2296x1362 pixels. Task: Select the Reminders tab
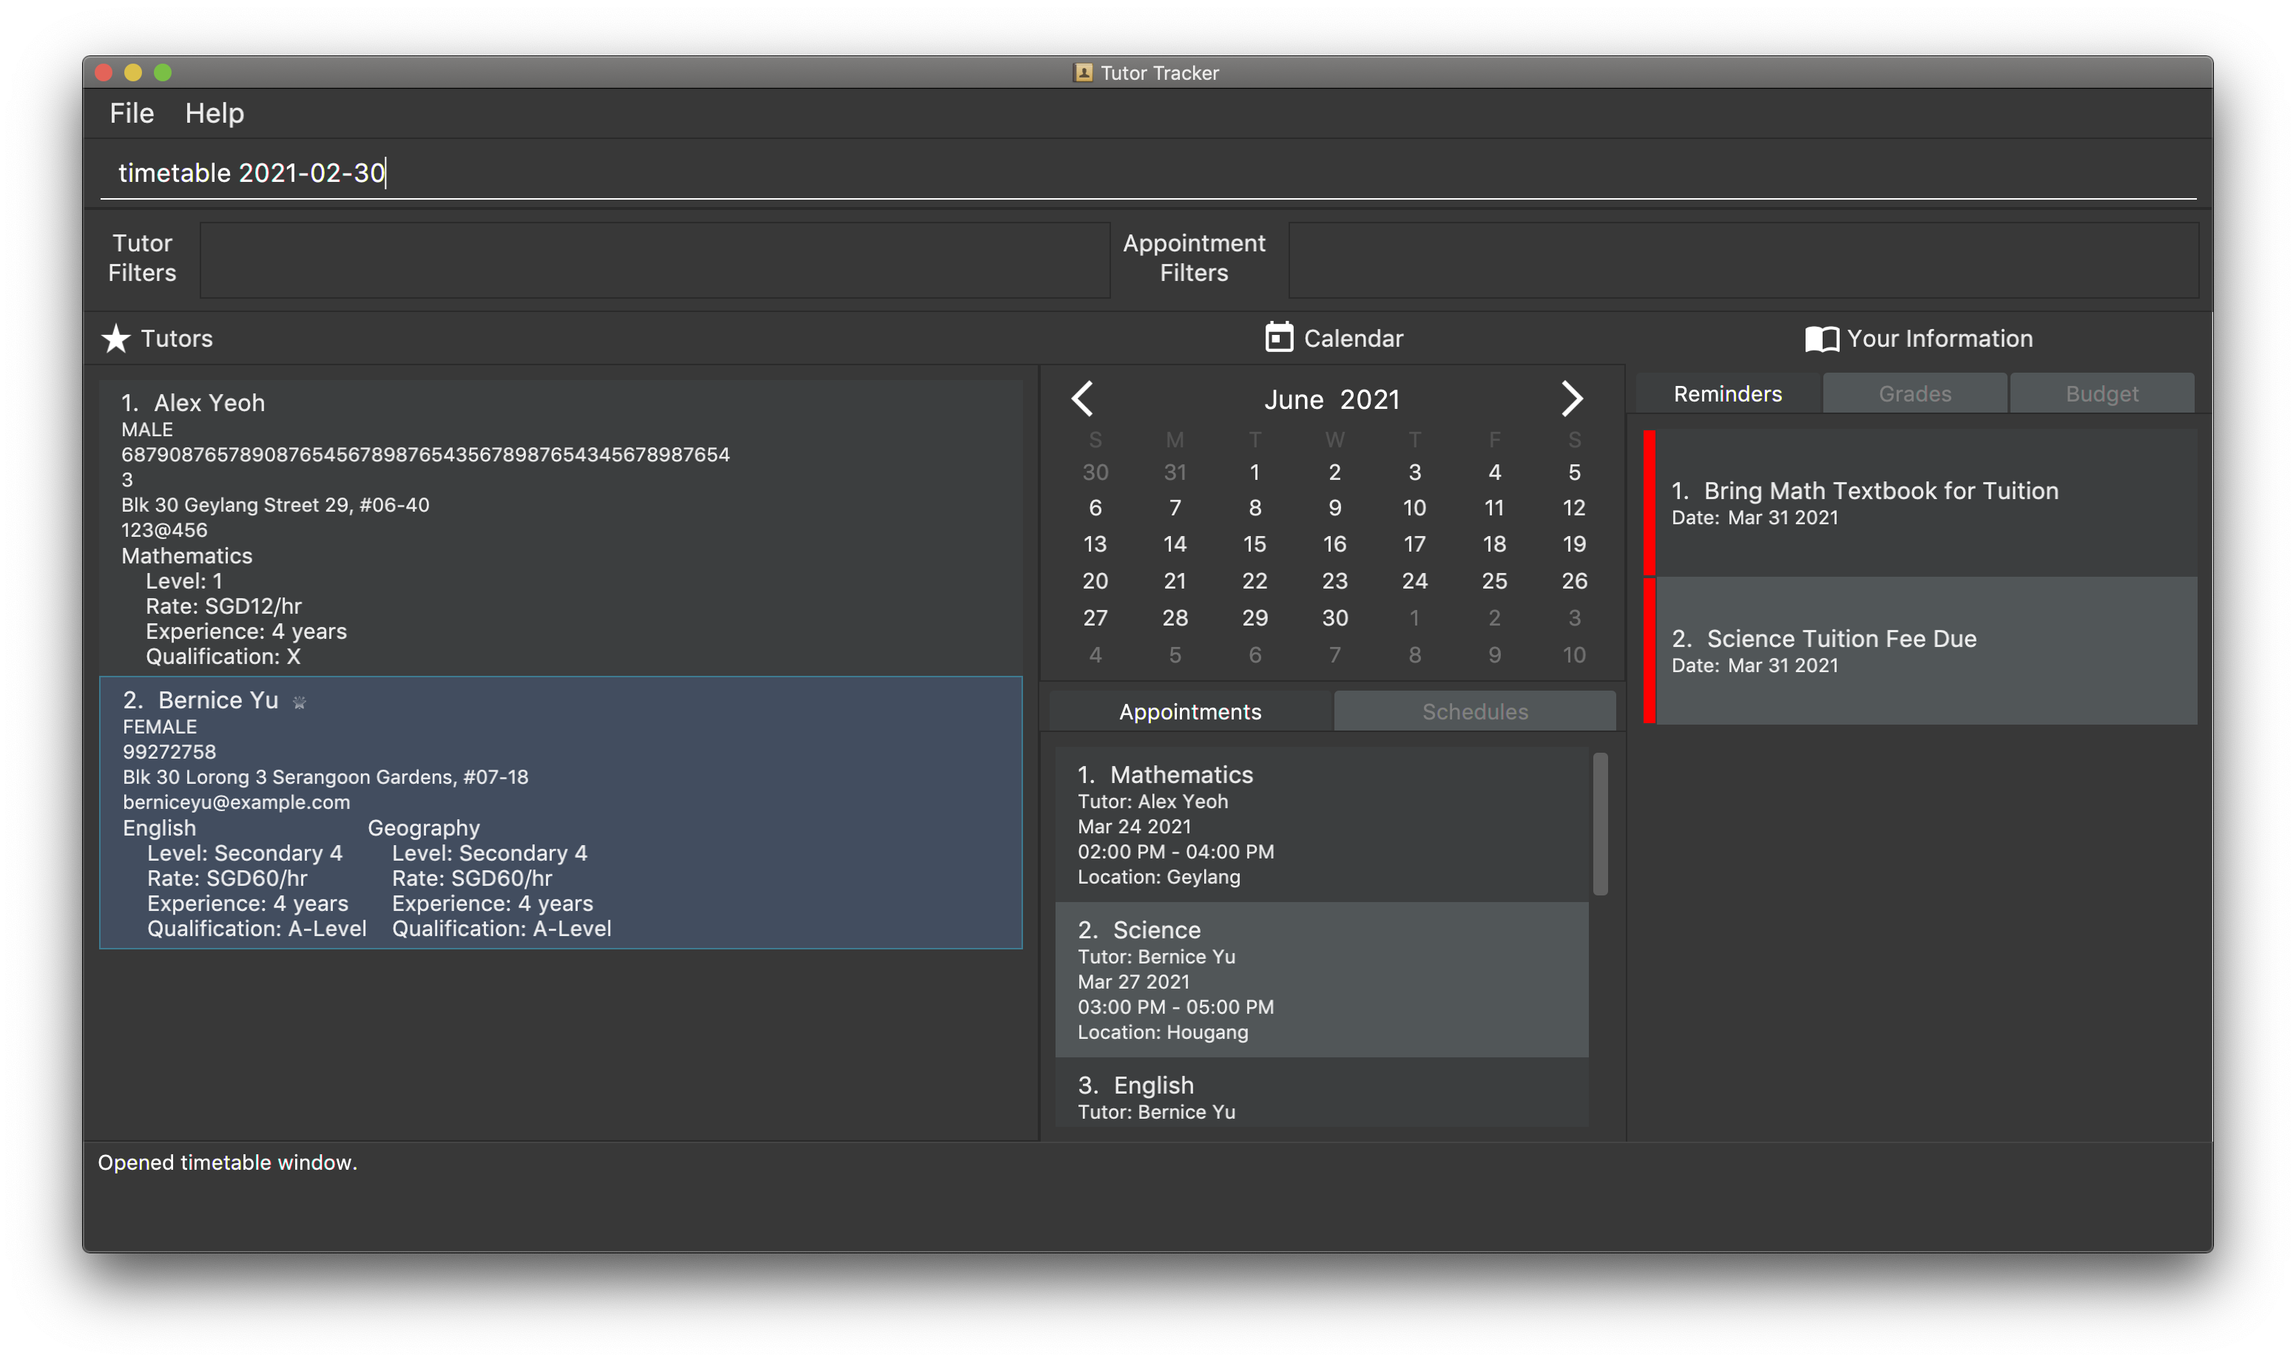[x=1727, y=393]
